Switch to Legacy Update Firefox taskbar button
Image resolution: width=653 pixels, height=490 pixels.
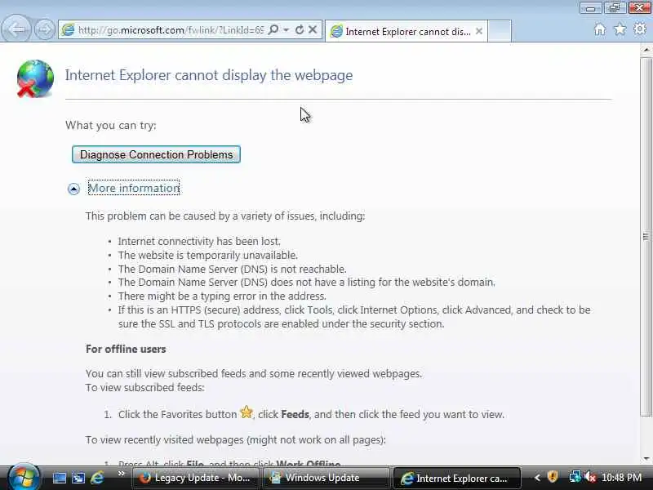(195, 478)
